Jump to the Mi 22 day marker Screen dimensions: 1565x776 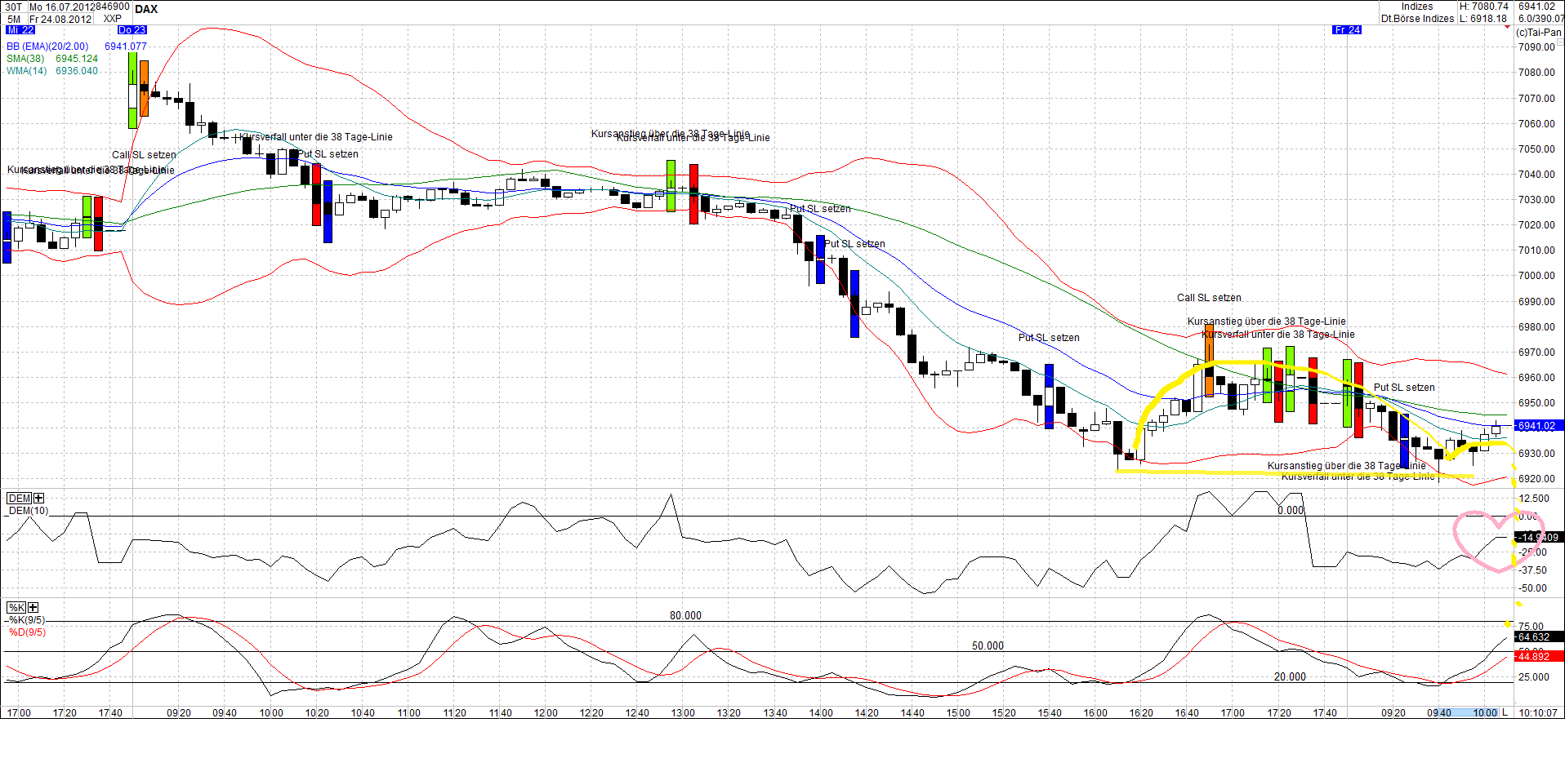click(21, 30)
